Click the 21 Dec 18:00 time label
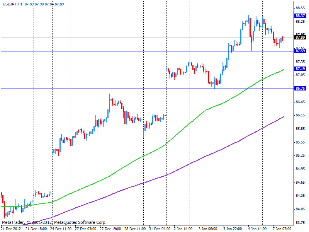The width and height of the screenshot is (309, 232). click(x=36, y=229)
